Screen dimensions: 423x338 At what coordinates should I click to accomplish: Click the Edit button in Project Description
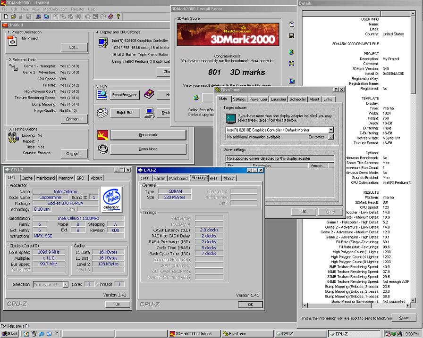pyautogui.click(x=74, y=48)
